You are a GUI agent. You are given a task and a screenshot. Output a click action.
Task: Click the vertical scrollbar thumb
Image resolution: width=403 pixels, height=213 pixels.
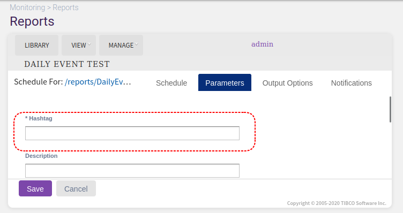pos(390,109)
